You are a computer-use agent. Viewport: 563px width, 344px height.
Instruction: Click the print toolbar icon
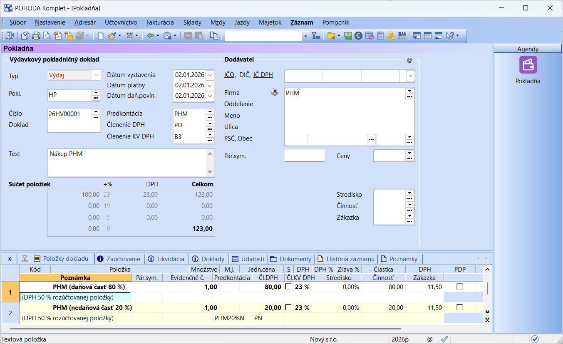click(x=36, y=36)
